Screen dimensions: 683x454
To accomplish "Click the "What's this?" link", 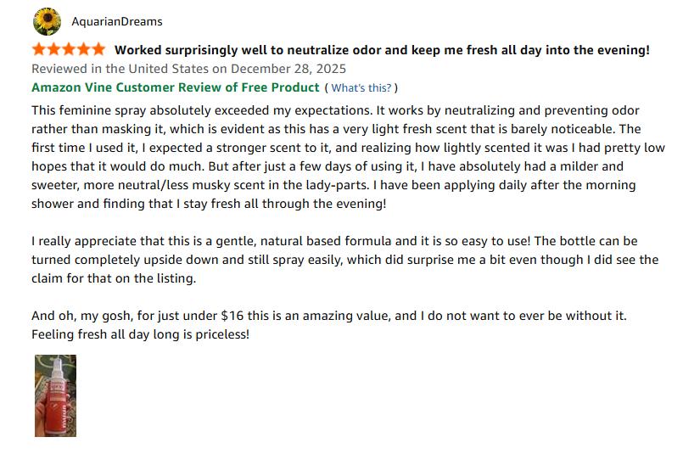I will [x=361, y=87].
